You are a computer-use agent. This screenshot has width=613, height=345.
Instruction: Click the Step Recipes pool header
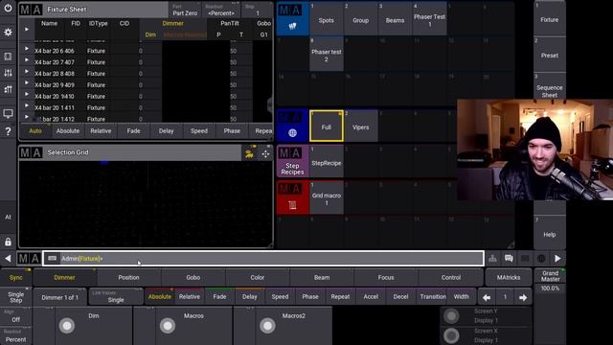pyautogui.click(x=292, y=161)
